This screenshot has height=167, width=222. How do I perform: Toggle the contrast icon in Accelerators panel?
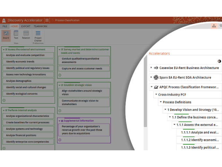pyautogui.click(x=219, y=61)
